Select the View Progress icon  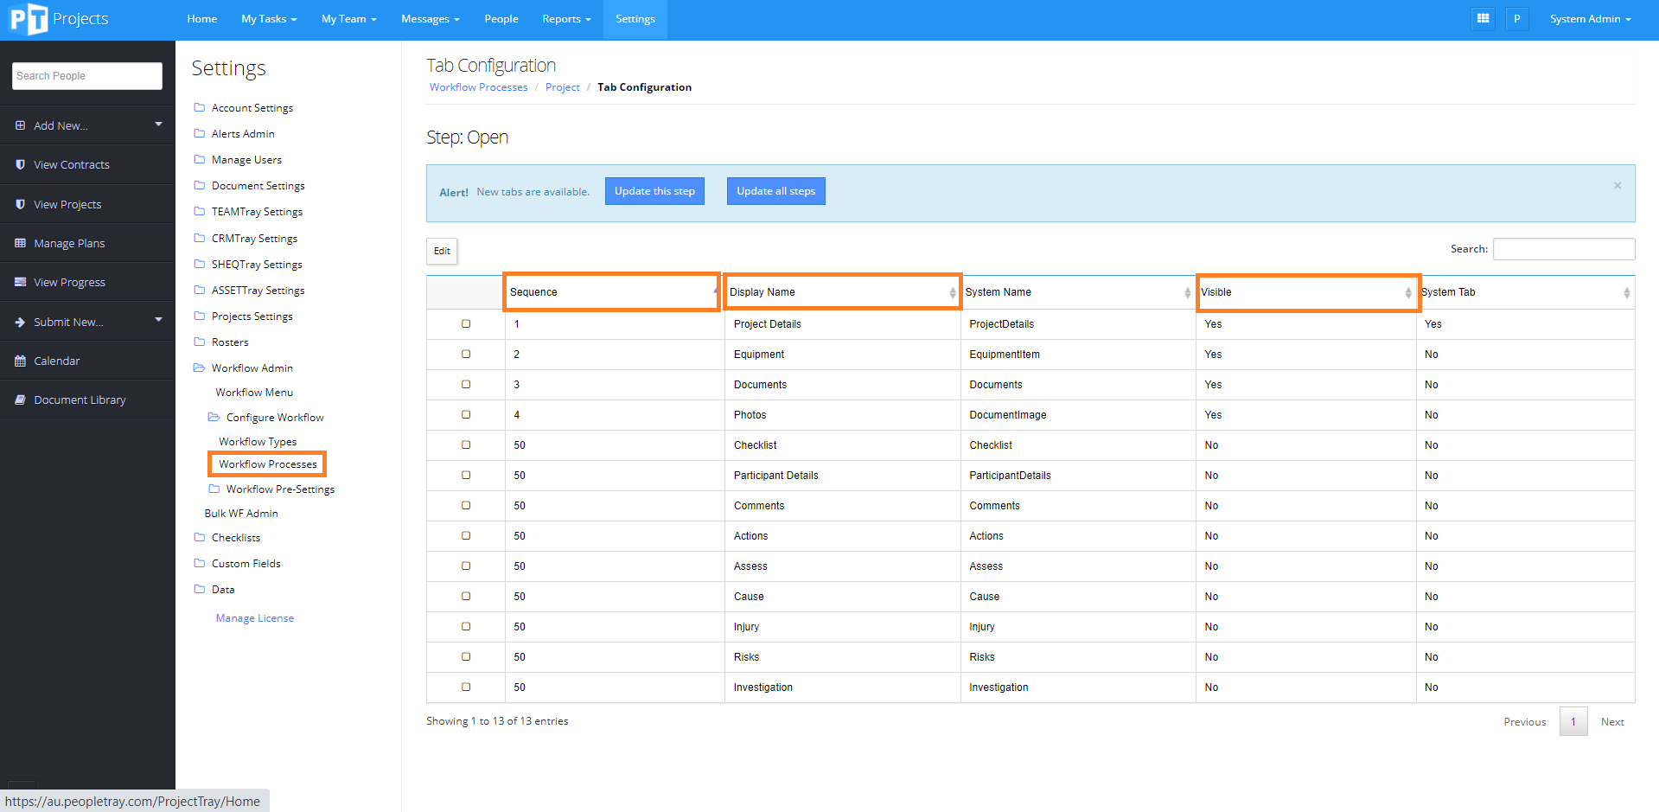[x=20, y=282]
